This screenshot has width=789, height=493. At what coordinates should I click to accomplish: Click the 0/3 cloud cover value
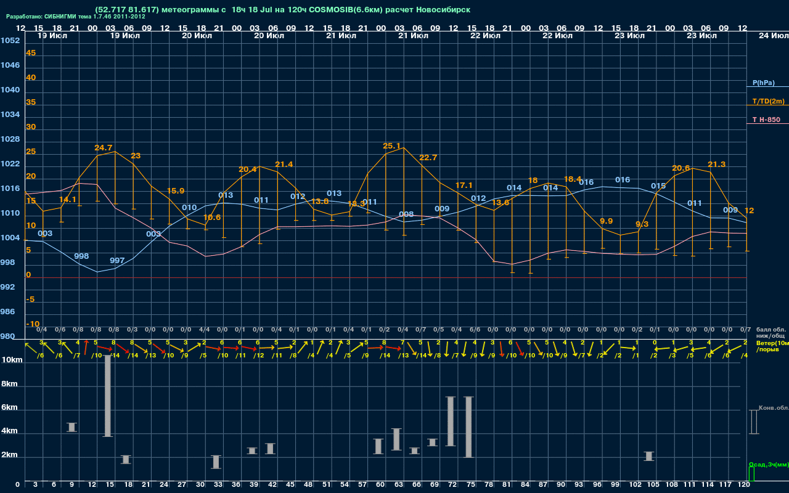(x=133, y=330)
